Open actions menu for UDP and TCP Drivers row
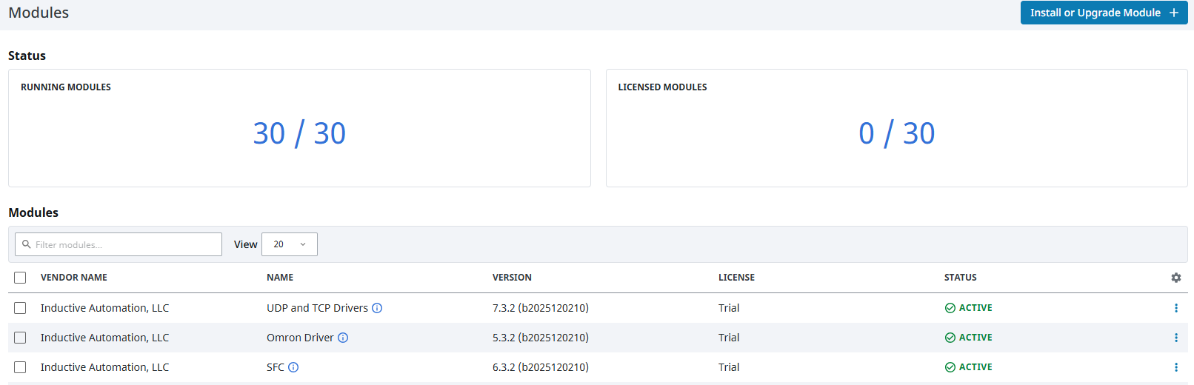 (x=1175, y=308)
